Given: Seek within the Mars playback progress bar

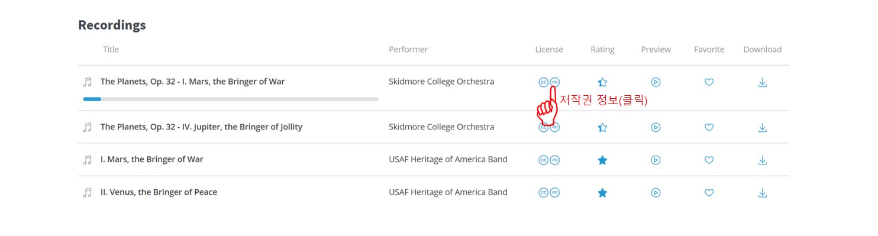Looking at the screenshot, I should click(231, 99).
